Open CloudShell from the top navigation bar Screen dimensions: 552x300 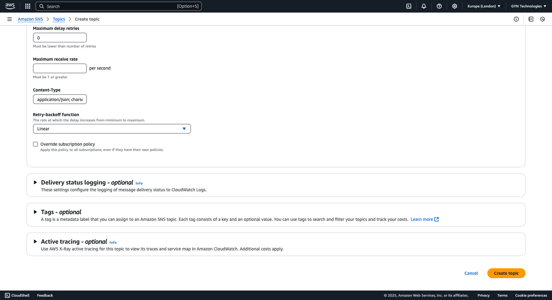[x=408, y=6]
